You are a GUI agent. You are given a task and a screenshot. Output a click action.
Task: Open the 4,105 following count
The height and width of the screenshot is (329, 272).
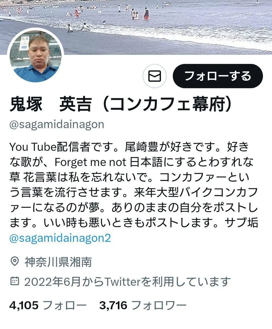click(x=24, y=305)
